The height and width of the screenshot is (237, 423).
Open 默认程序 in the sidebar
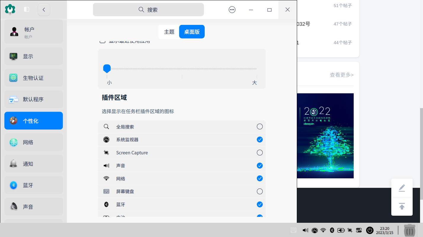[33, 99]
